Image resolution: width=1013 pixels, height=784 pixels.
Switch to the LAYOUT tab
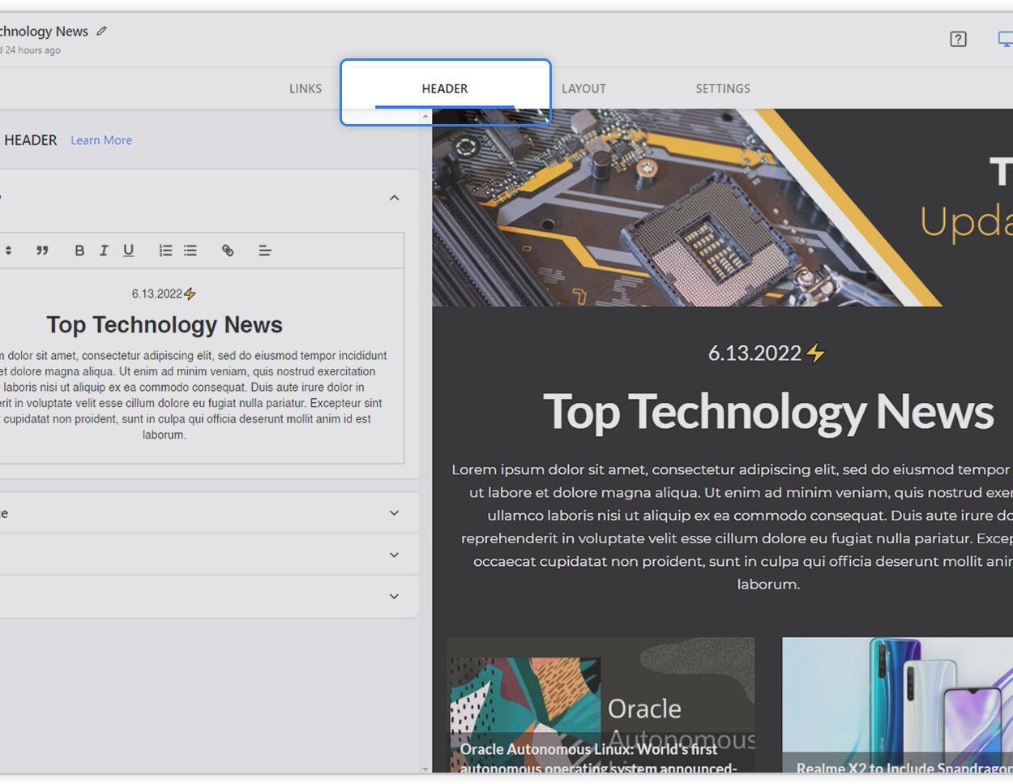[x=583, y=88]
